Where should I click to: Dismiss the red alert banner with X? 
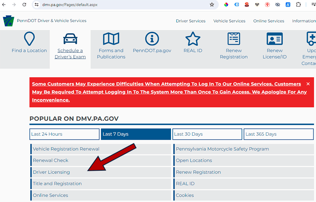coord(308,84)
